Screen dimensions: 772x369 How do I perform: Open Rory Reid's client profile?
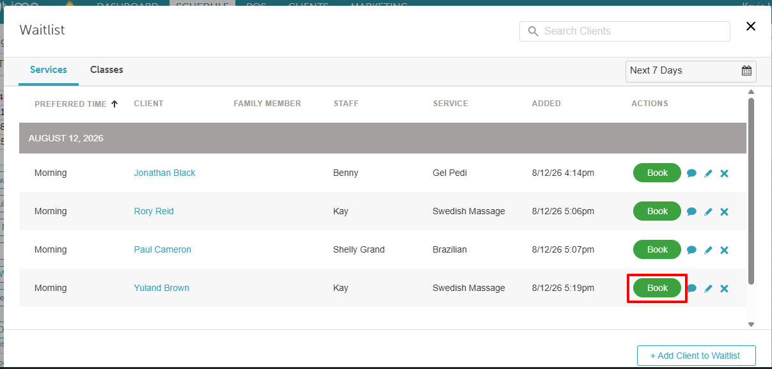tap(154, 211)
